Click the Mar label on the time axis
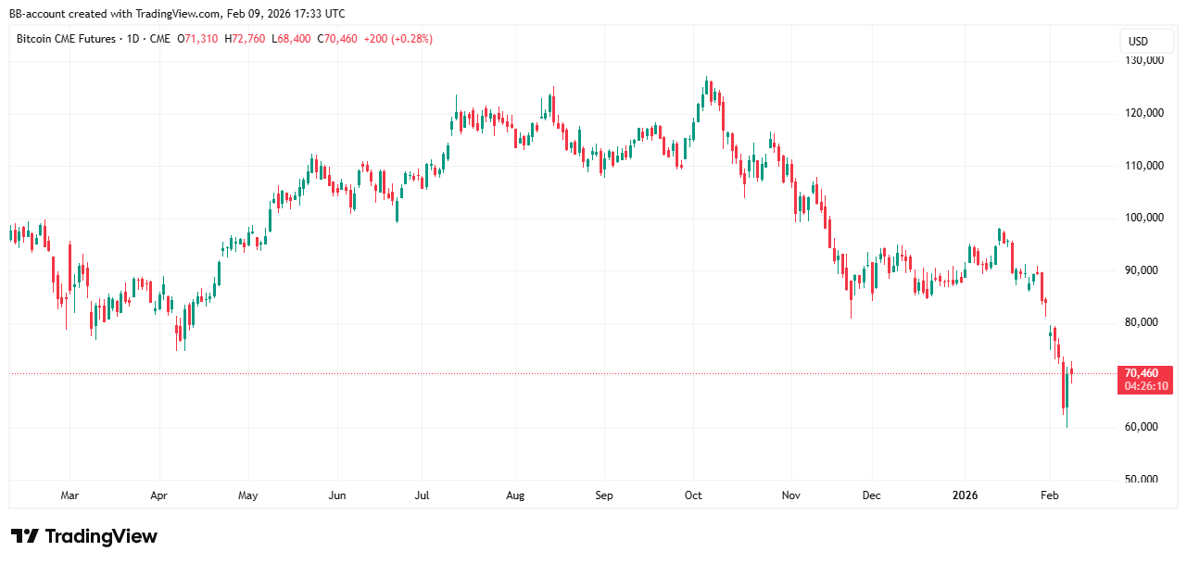Screen dimensions: 1187x564 coord(69,495)
